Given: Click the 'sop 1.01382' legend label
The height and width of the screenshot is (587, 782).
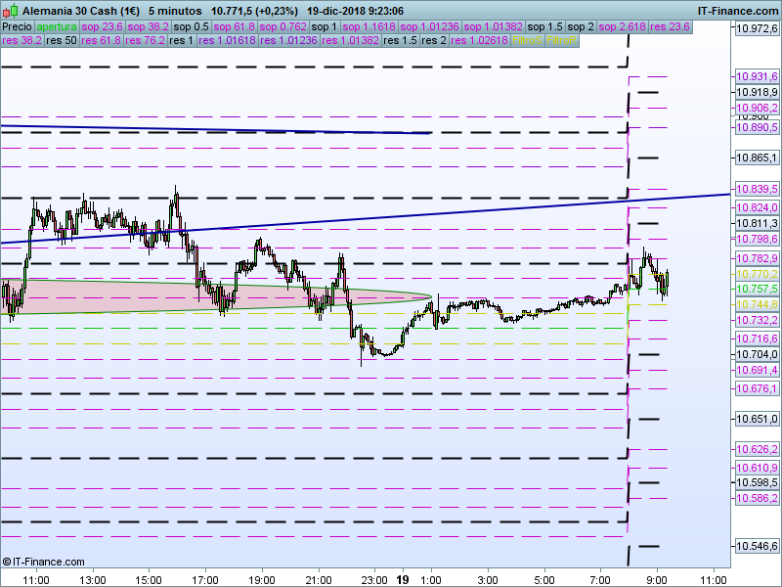Looking at the screenshot, I should coord(493,27).
